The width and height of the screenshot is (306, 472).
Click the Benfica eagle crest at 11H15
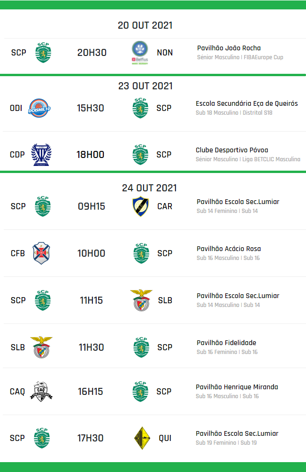(141, 300)
